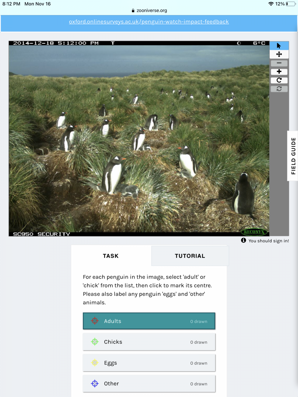Click the yellow Eggs crosshair icon

point(95,363)
